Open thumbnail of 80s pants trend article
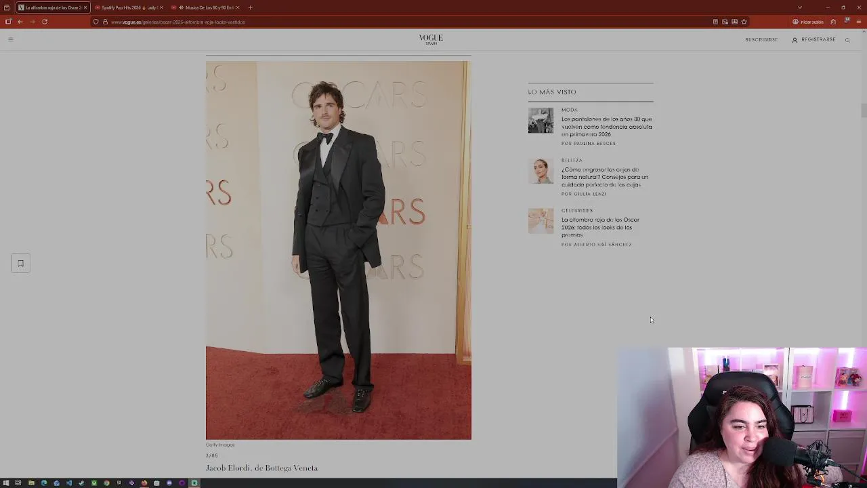The height and width of the screenshot is (488, 867). coord(541,121)
